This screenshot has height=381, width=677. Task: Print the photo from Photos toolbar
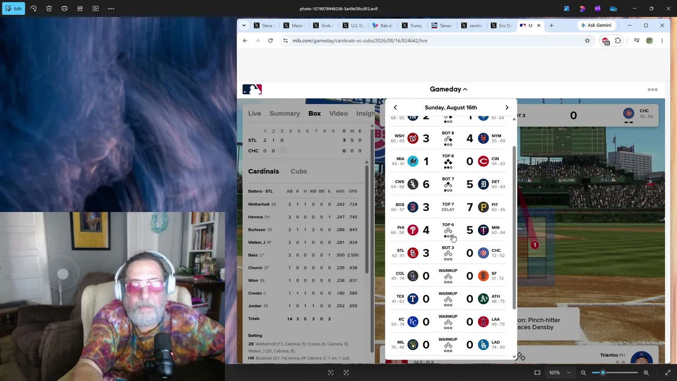(x=65, y=8)
